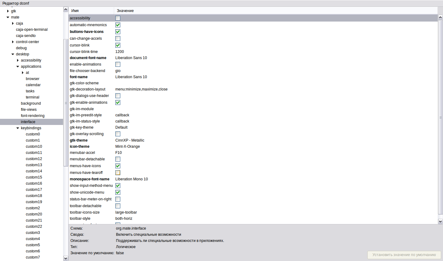Open the tasks tree entry
443x261 pixels.
[x=30, y=91]
